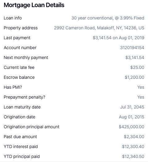This screenshot has width=148, height=162.
Task: Select the property address 2992 Cameron Road
Action: click(99, 28)
